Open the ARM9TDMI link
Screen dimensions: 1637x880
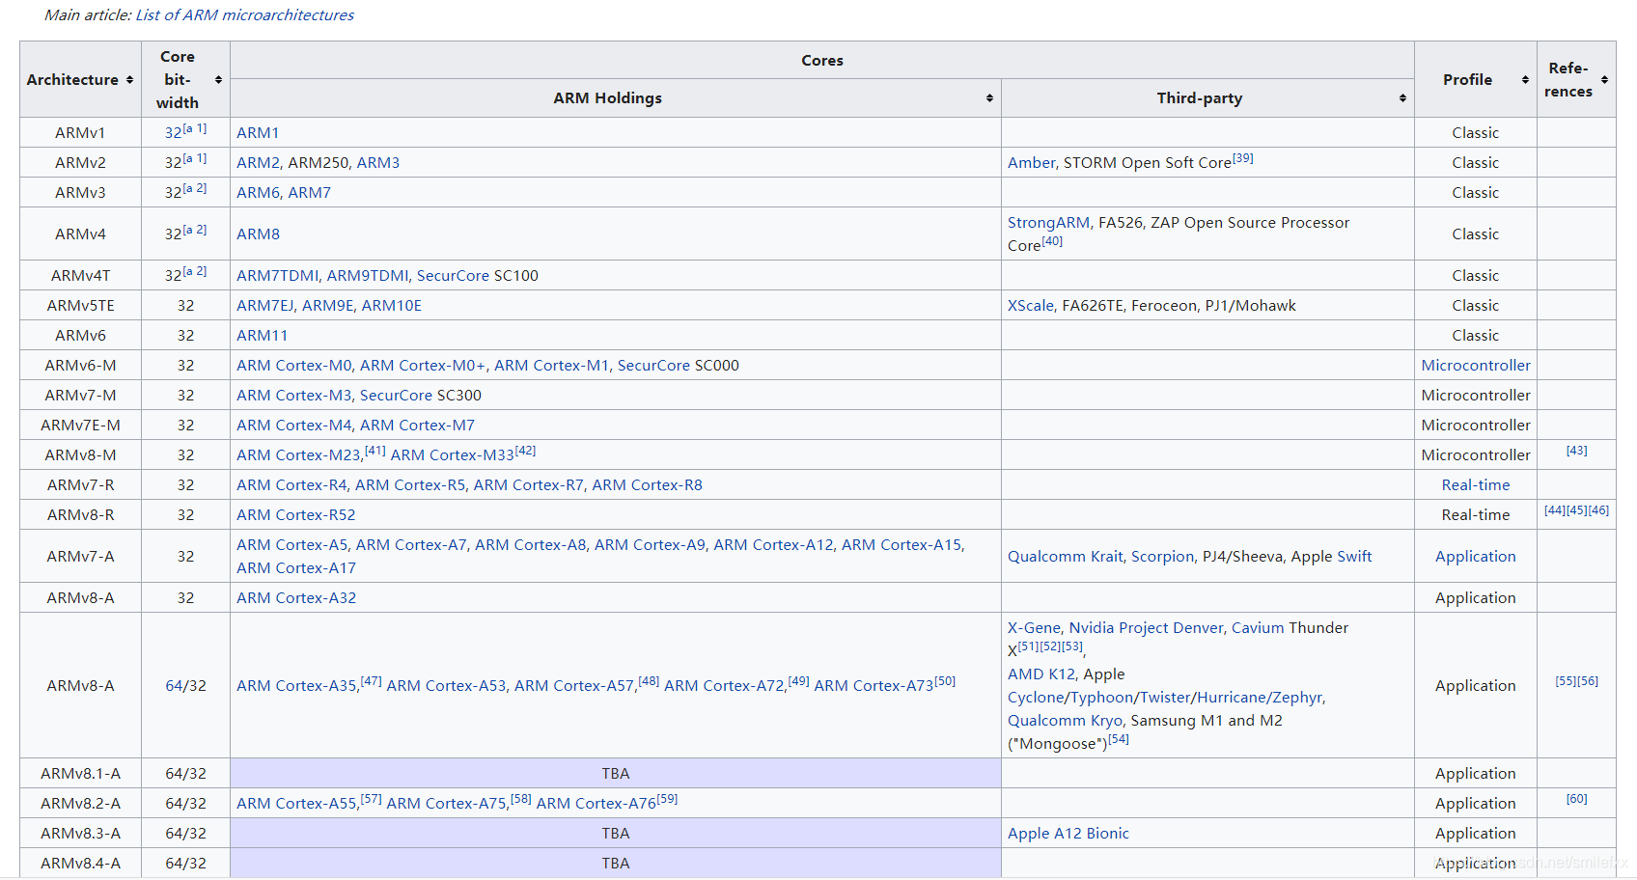click(x=368, y=276)
